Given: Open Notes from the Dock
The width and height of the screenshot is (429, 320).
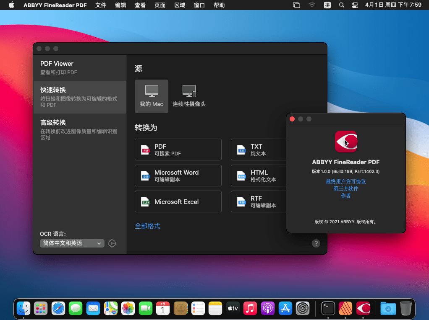Looking at the screenshot, I should pyautogui.click(x=215, y=309).
